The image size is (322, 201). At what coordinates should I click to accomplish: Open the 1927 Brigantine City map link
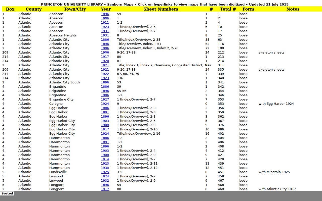(x=105, y=99)
